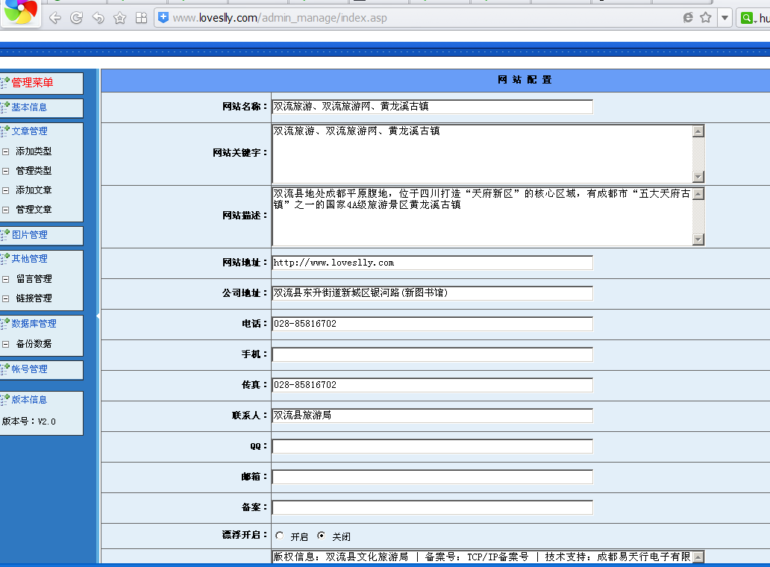
Task: Click the empty 备案 input field
Action: tap(433, 507)
